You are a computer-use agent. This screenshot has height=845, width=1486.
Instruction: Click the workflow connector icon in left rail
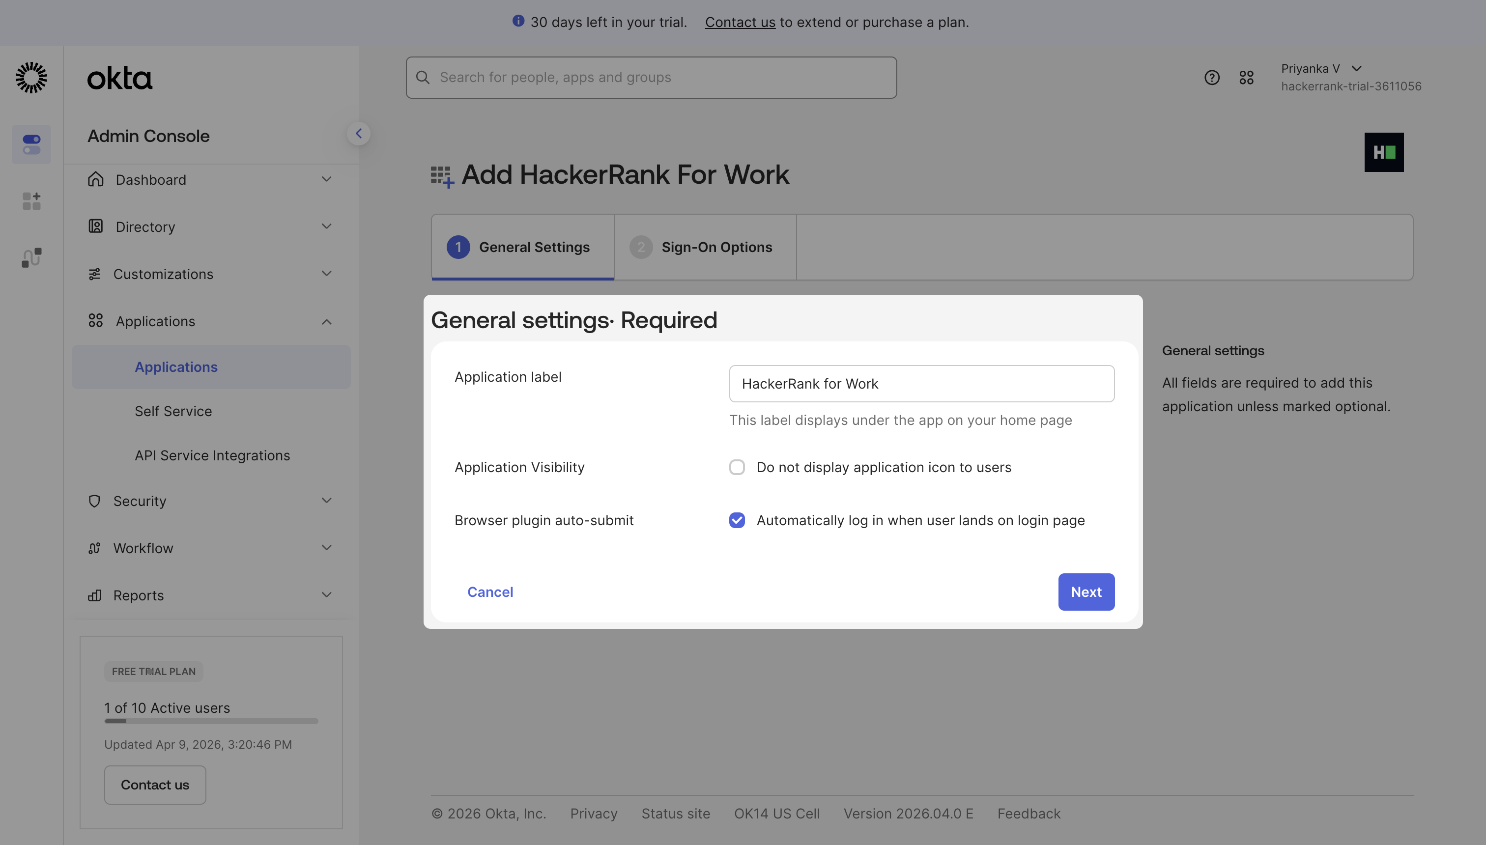[31, 257]
